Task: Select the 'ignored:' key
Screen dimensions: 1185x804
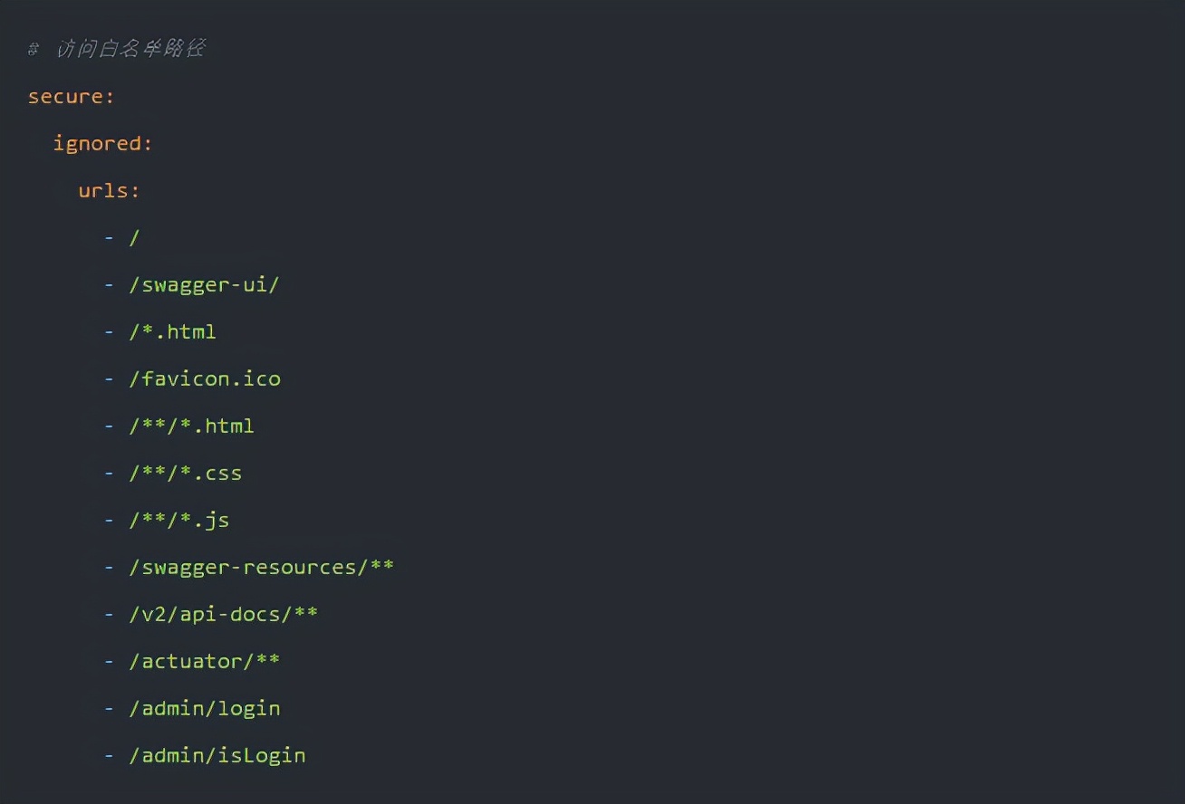Action: [x=102, y=143]
